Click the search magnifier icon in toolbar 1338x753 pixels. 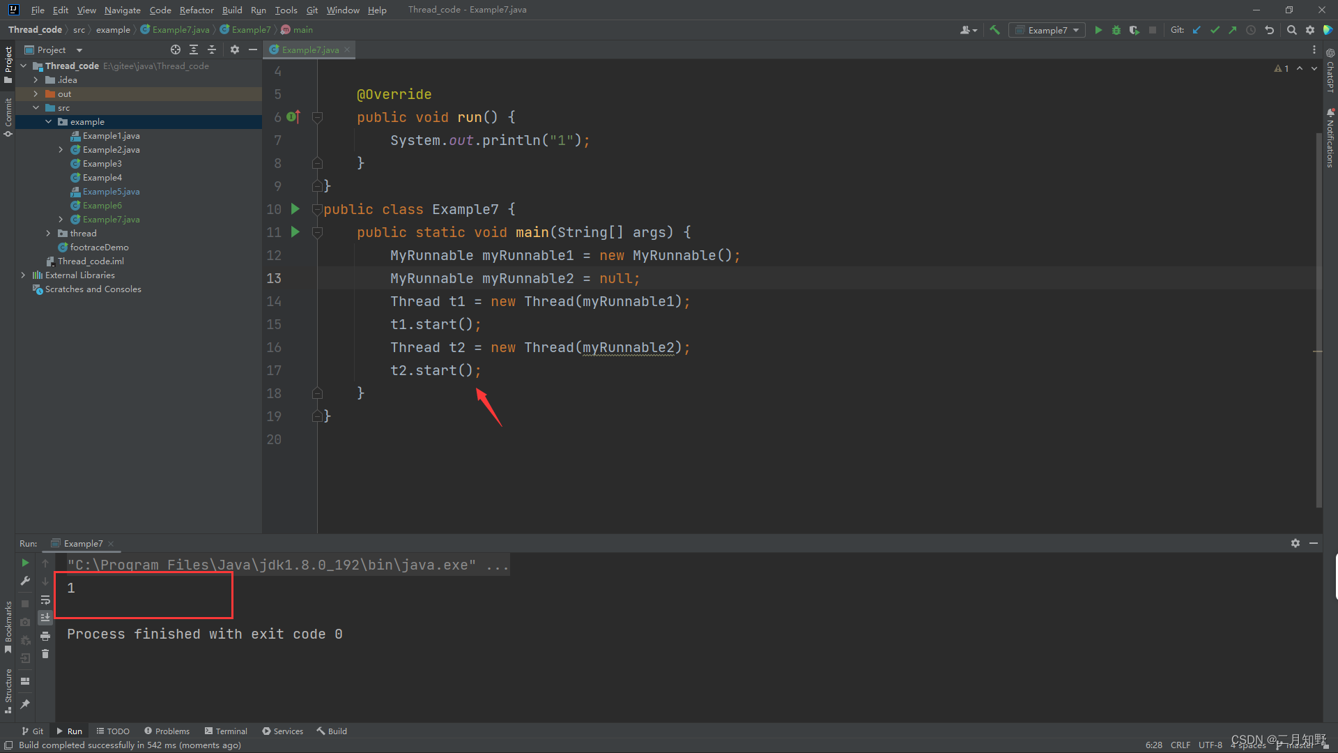coord(1293,31)
